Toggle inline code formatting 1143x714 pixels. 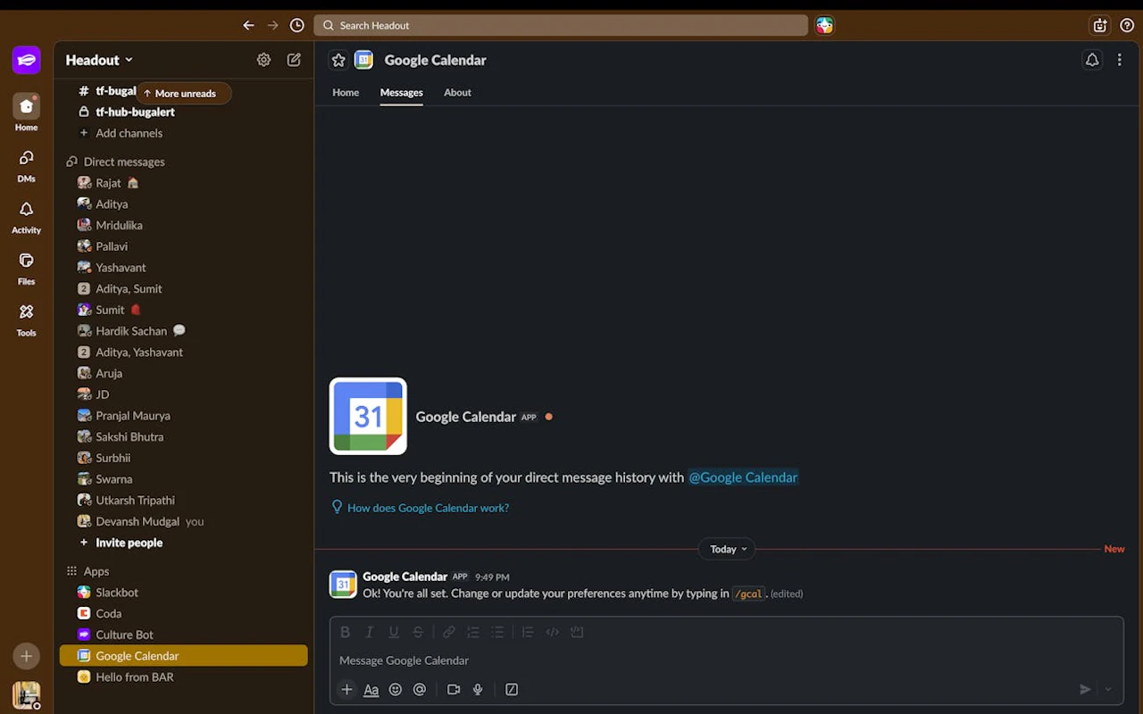pos(553,632)
